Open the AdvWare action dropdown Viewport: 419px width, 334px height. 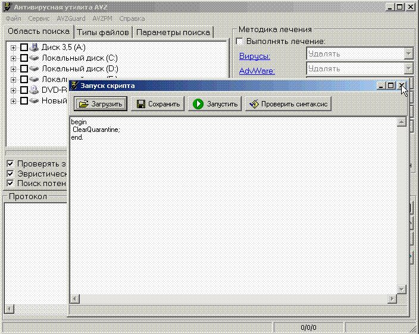tap(408, 69)
